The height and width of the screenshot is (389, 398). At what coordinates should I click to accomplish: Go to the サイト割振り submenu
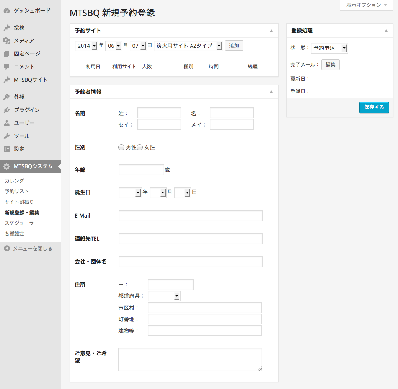[19, 202]
